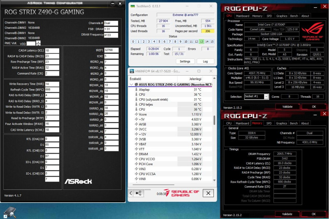The image size is (329, 219).
Task: Open the desktop shortcut icon at bottom left
Action: 9,212
